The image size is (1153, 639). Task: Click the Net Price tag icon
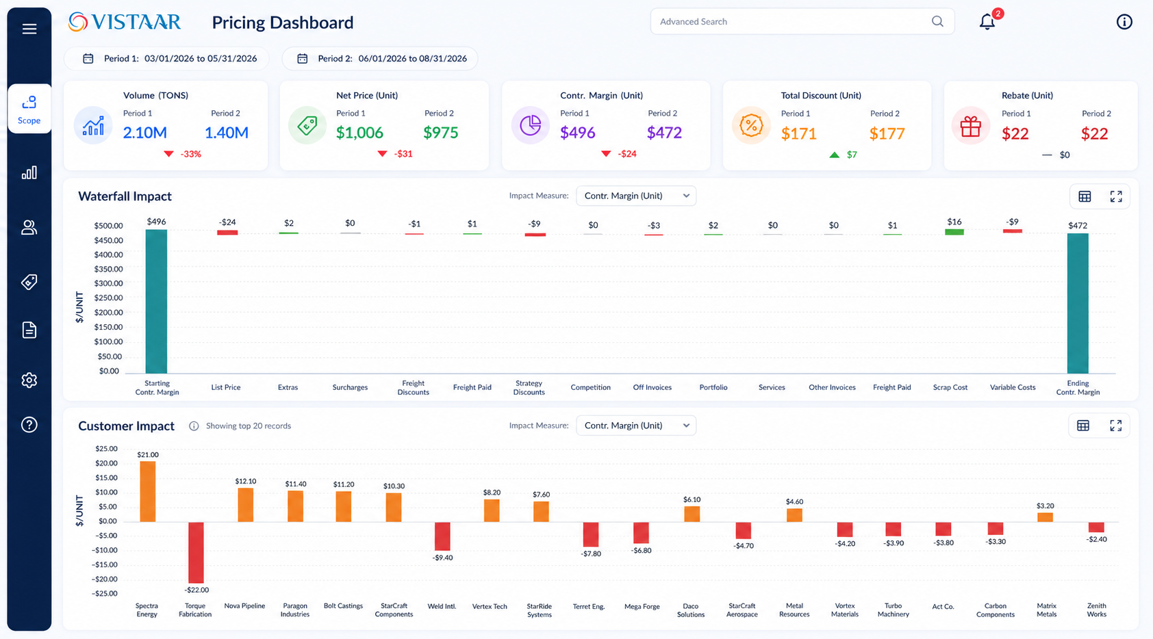[307, 125]
